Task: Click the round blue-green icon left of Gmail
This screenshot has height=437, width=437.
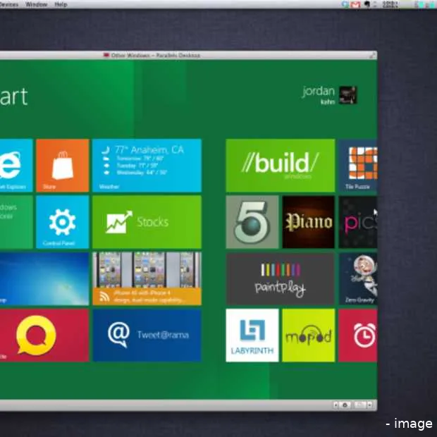Action: (345, 4)
